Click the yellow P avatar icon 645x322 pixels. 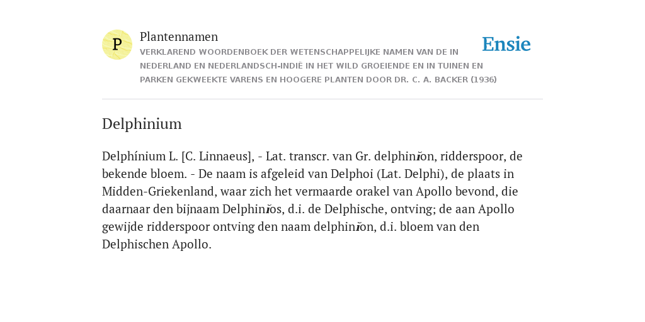pyautogui.click(x=117, y=45)
